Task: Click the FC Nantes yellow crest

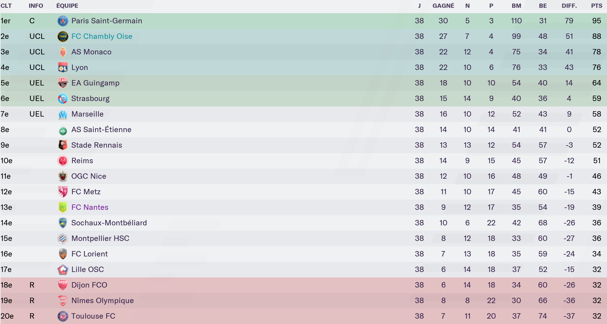Action: pyautogui.click(x=63, y=207)
